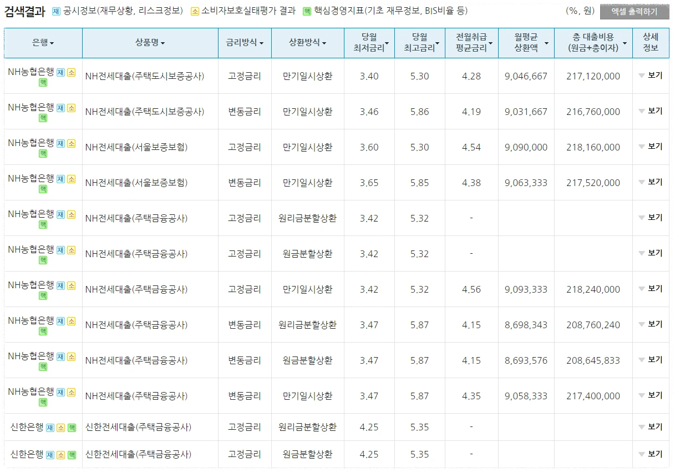Click the 재 badge next to 신한은행
Screen dimensions: 675x472
pyautogui.click(x=50, y=426)
